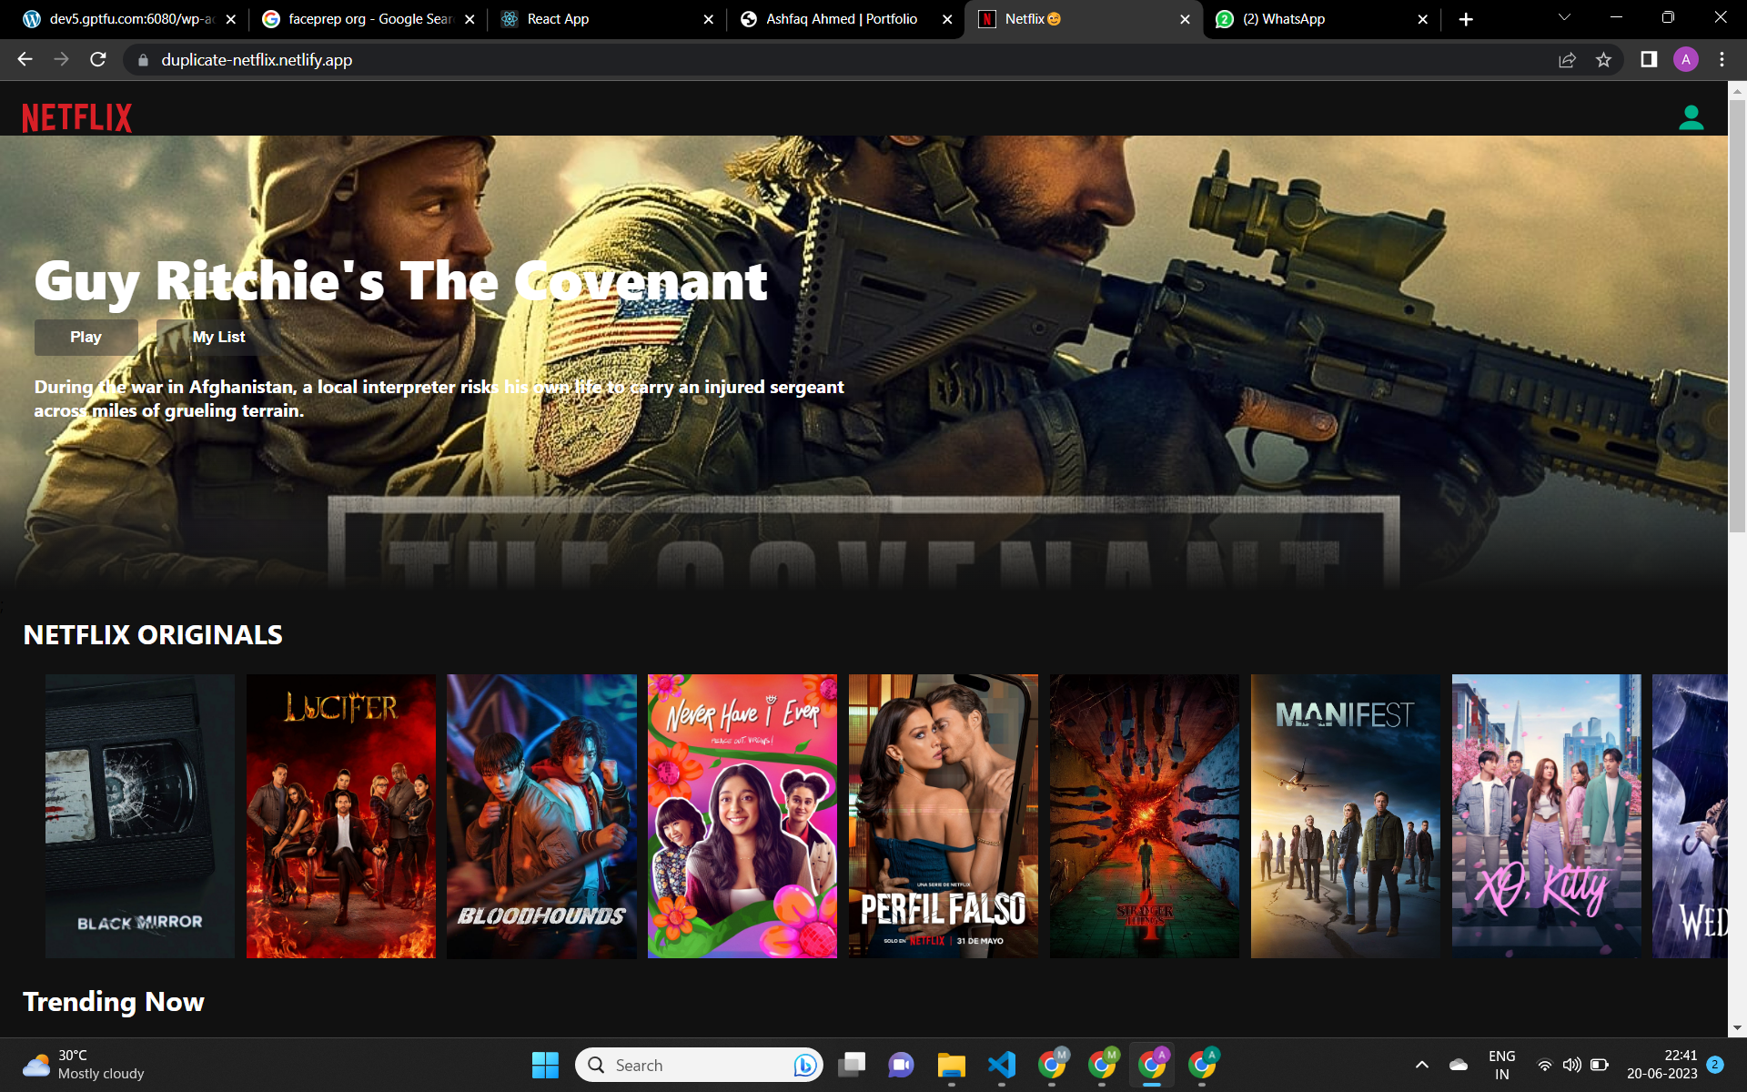Play Guy Ritchie's The Covenant

coord(86,337)
